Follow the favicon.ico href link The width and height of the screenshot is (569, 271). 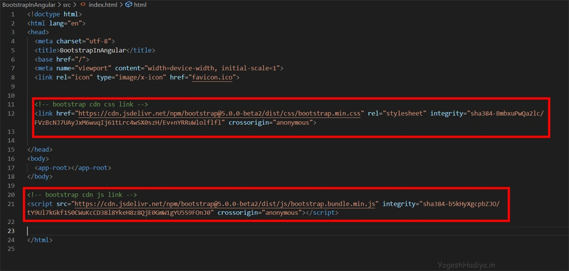point(212,77)
